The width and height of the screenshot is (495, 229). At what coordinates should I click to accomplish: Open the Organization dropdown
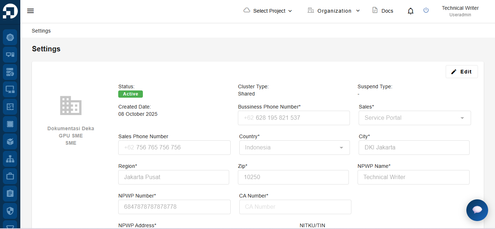coord(334,11)
